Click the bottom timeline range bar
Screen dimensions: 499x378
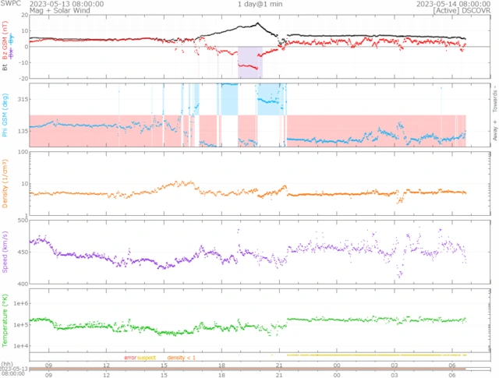[x=257, y=369]
